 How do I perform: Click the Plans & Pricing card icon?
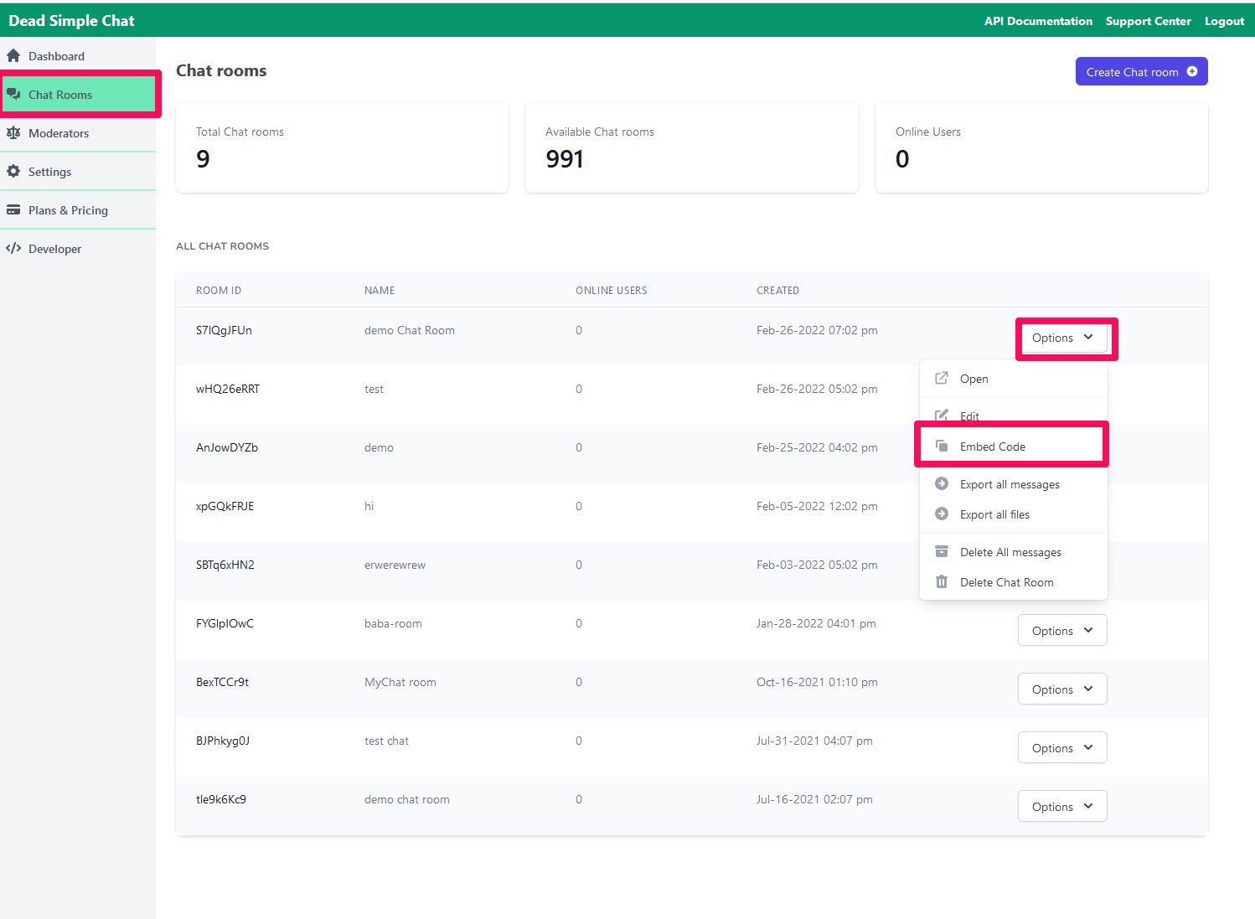coord(13,210)
